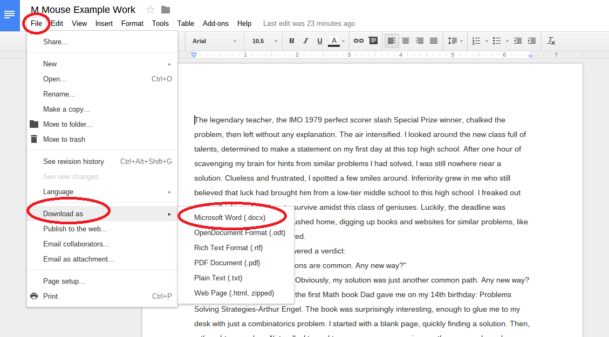Switch to right text alignment

[420, 41]
